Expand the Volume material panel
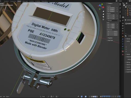 click(128, 54)
